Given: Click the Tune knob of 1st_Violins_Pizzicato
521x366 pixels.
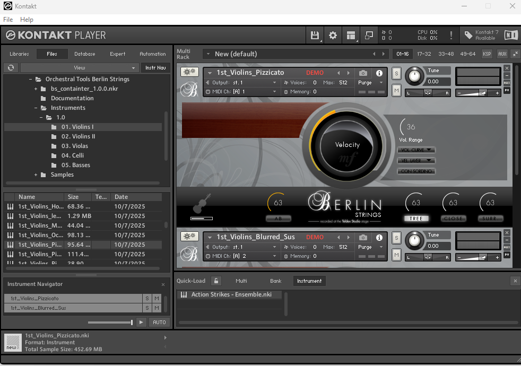Looking at the screenshot, I should tap(415, 76).
